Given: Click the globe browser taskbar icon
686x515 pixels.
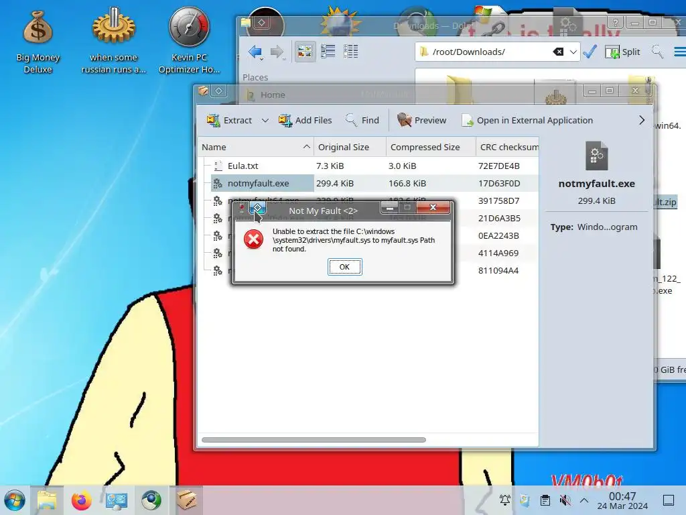Looking at the screenshot, I should 151,500.
